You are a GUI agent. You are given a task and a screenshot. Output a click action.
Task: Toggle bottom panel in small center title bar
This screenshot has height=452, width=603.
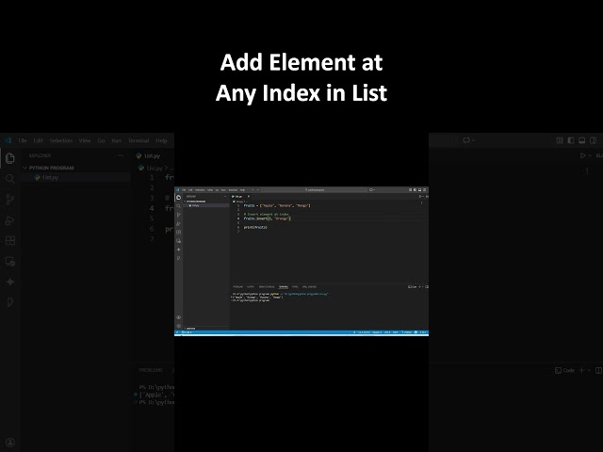[x=419, y=190]
